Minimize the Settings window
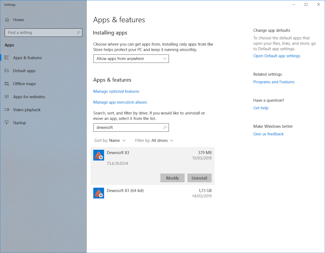The height and width of the screenshot is (253, 325). coord(294,4)
